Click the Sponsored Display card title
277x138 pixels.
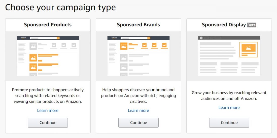[224, 25]
